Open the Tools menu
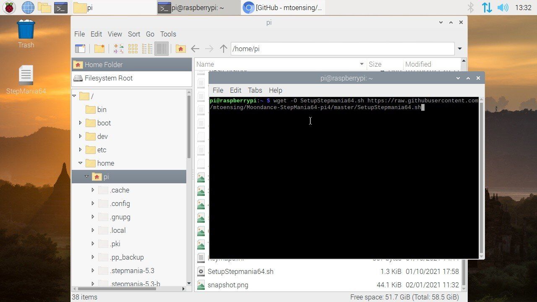This screenshot has height=302, width=537. pos(168,34)
